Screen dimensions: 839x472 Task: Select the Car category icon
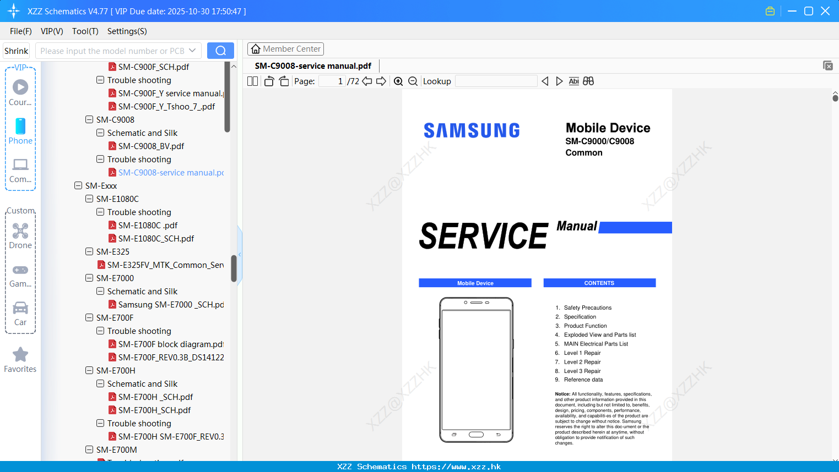[20, 313]
